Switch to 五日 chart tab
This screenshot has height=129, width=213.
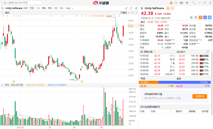click(x=32, y=8)
